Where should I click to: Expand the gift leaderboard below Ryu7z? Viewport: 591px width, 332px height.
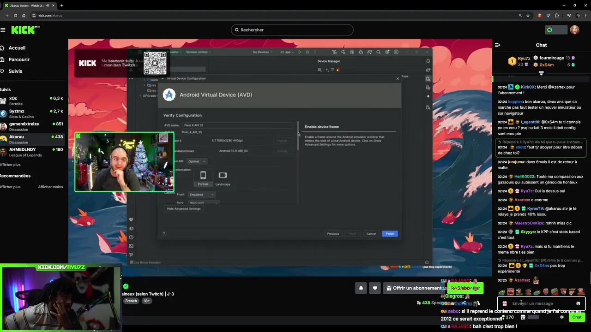point(541,73)
